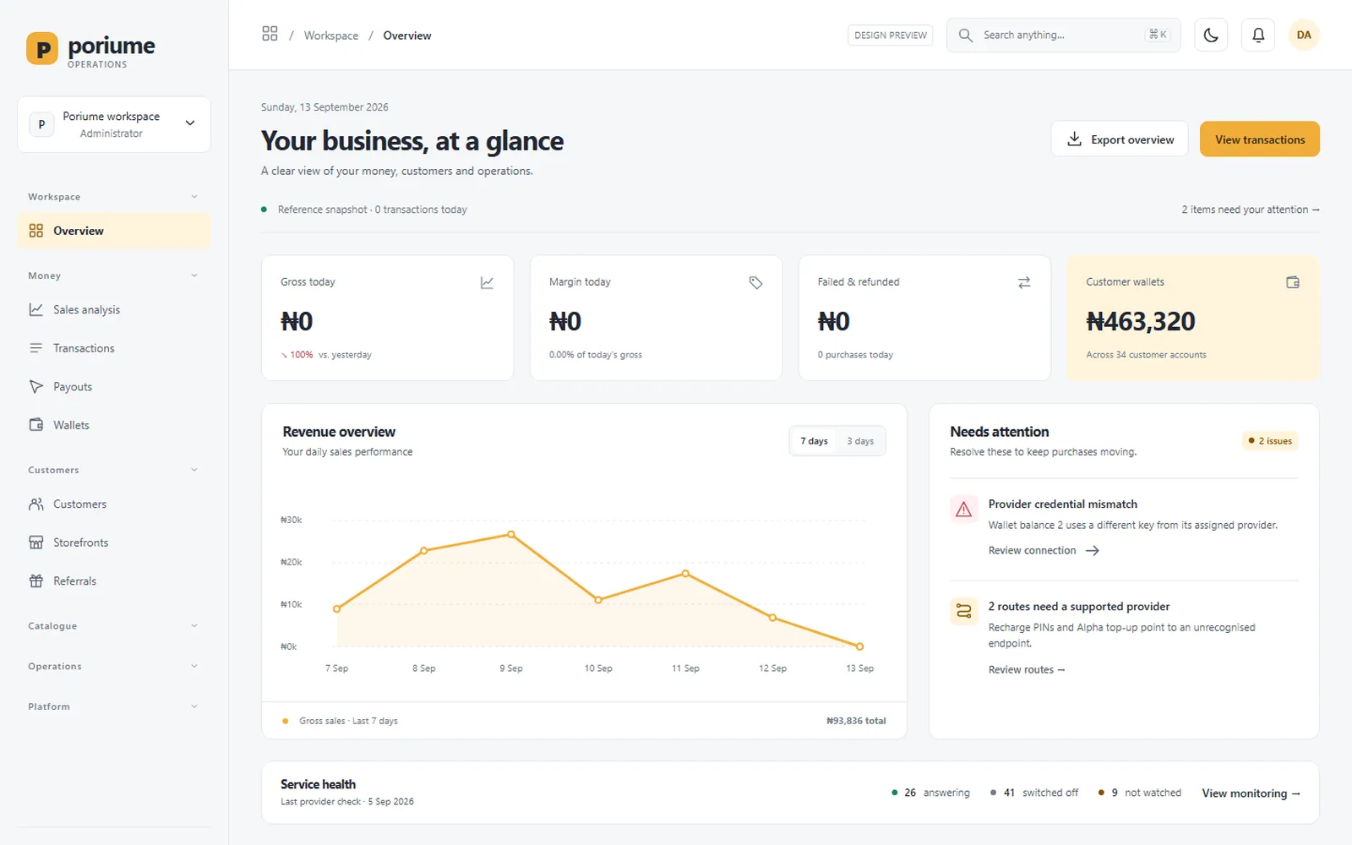The width and height of the screenshot is (1352, 845).
Task: Switch revenue chart to 7 days
Action: 814,441
